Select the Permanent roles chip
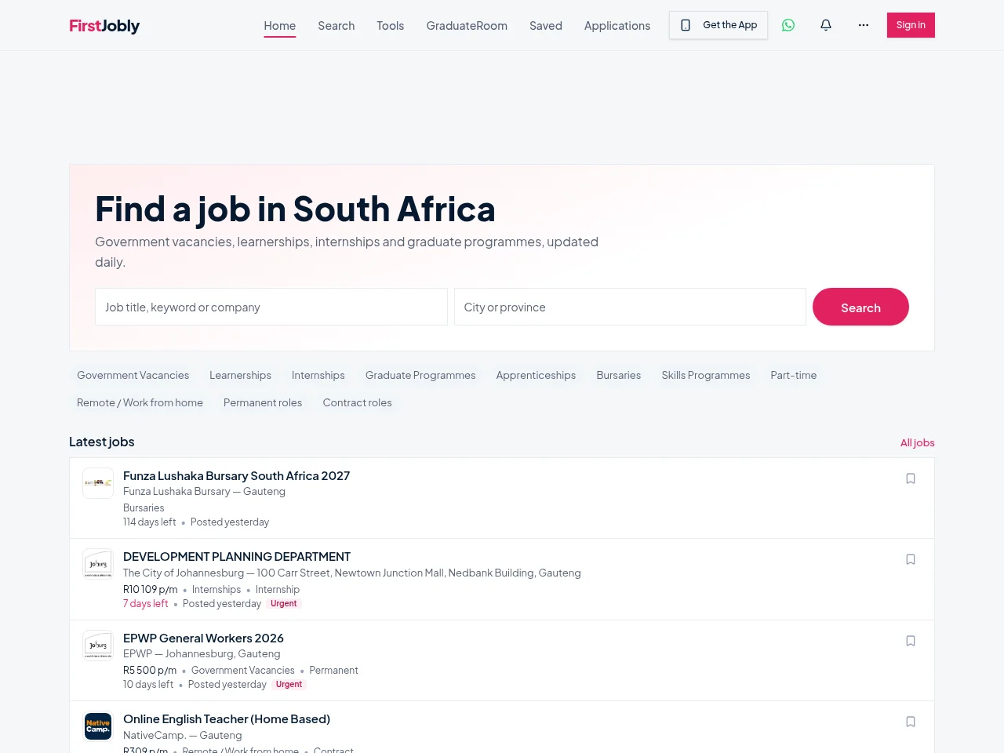Screen dimensions: 1004x753 tap(263, 402)
